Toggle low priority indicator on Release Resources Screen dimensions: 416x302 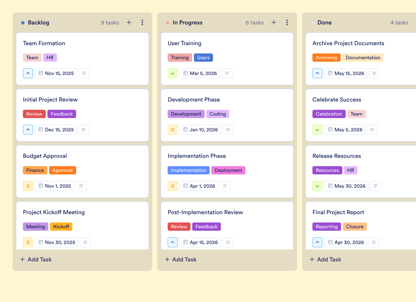click(317, 186)
